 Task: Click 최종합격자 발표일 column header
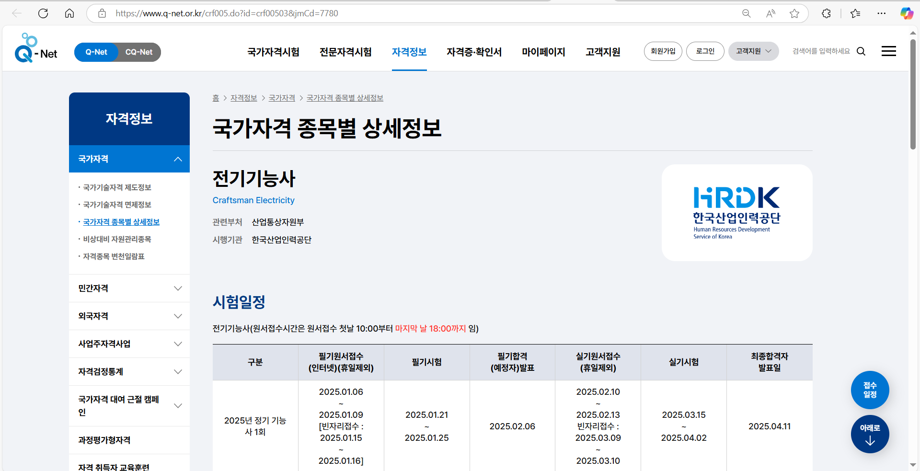tap(770, 362)
